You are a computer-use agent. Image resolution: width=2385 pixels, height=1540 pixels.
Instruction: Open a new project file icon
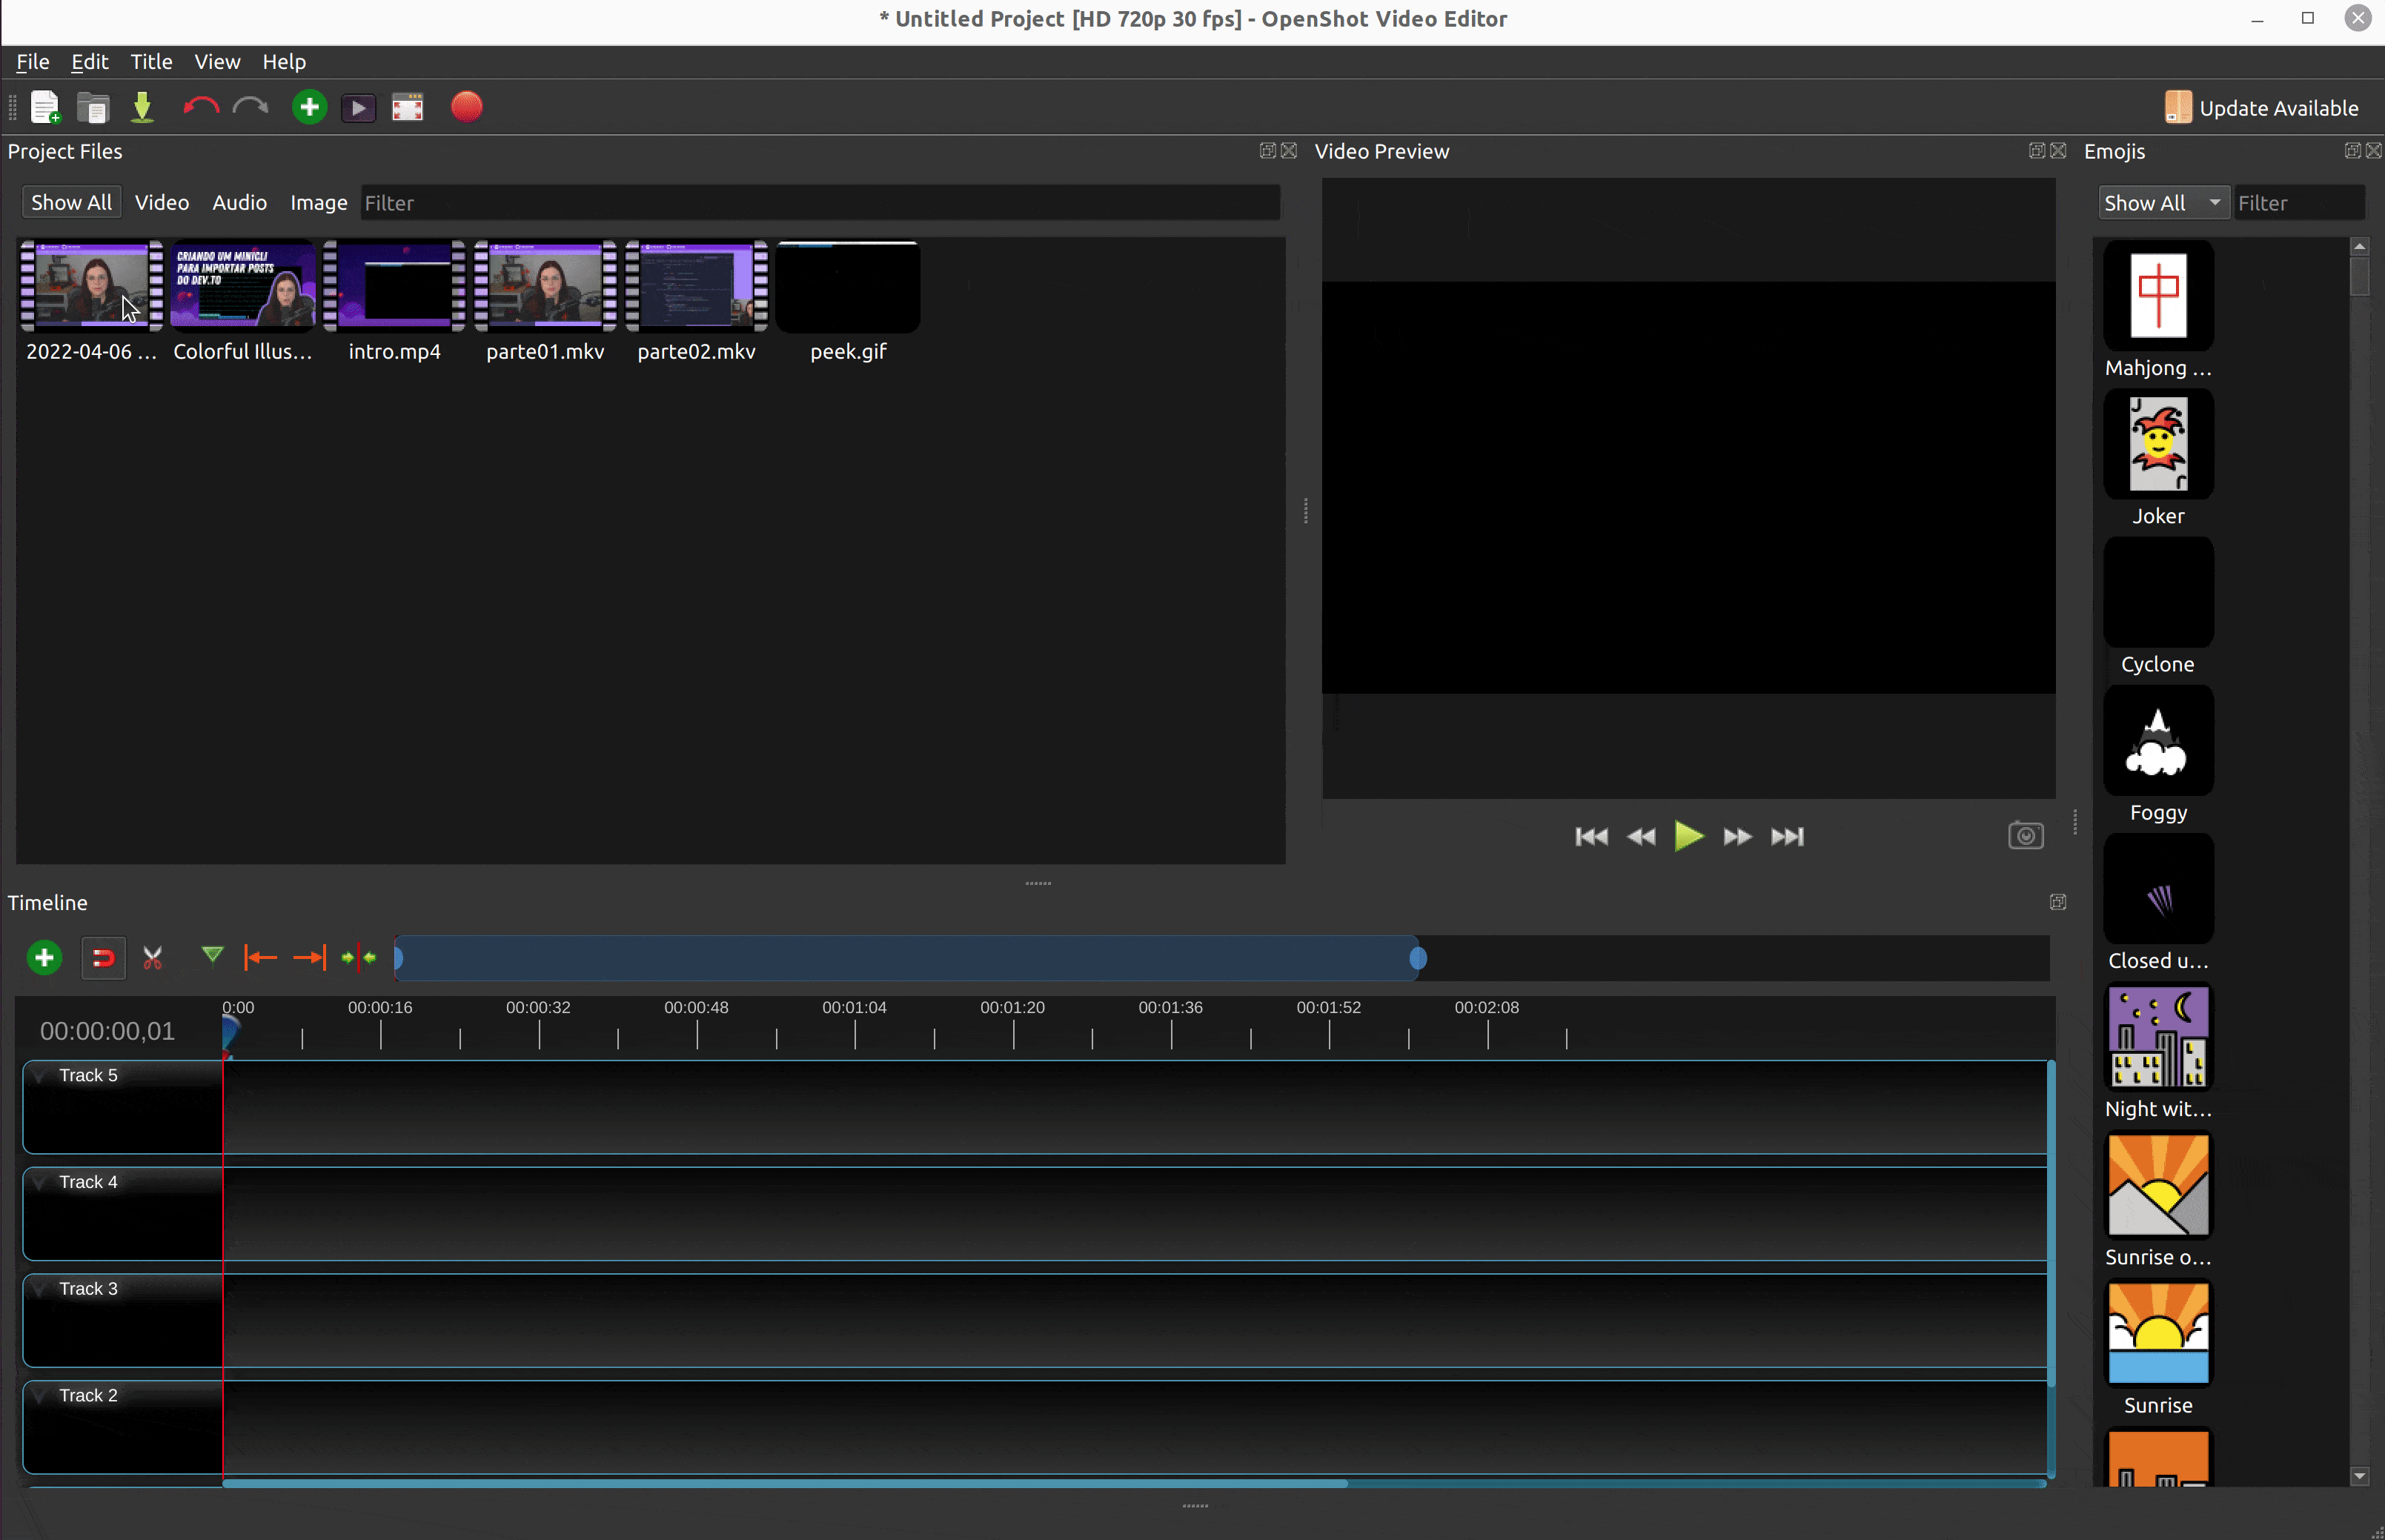click(x=45, y=107)
